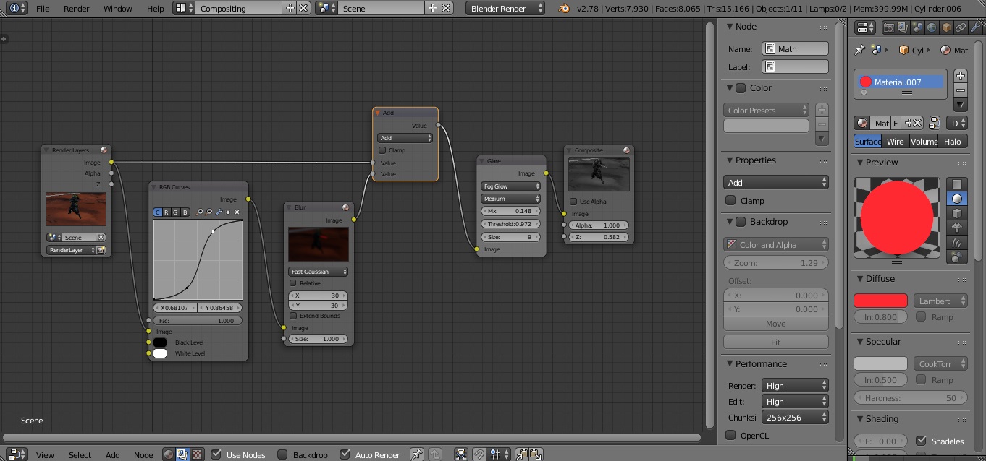Open the Node Editor icon in bottom header
The image size is (986, 461).
(x=16, y=454)
